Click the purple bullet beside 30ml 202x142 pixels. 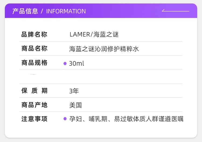coord(65,63)
